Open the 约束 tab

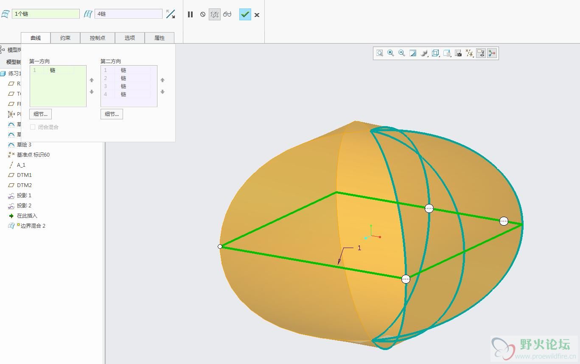pyautogui.click(x=65, y=38)
